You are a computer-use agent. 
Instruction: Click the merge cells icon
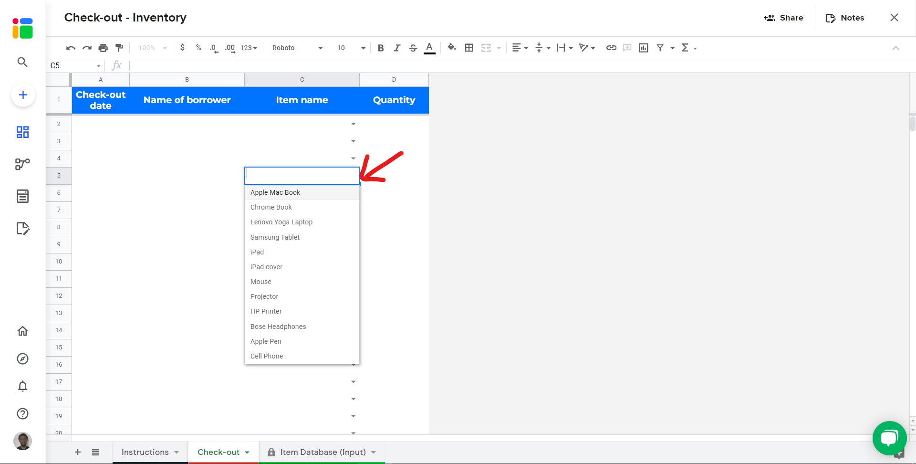(486, 48)
